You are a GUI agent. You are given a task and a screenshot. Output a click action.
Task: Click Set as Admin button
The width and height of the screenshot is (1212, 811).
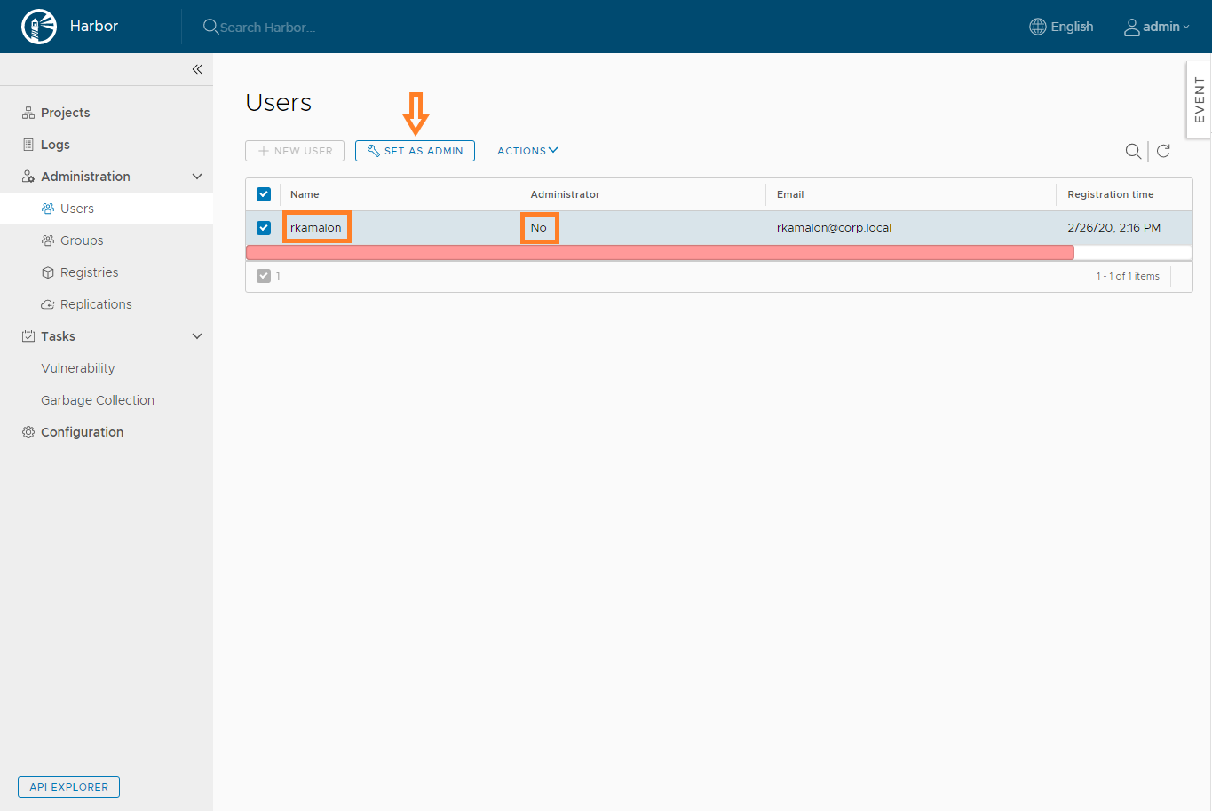(x=415, y=151)
